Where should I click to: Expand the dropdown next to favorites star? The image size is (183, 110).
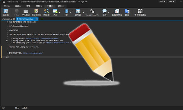(86, 2)
